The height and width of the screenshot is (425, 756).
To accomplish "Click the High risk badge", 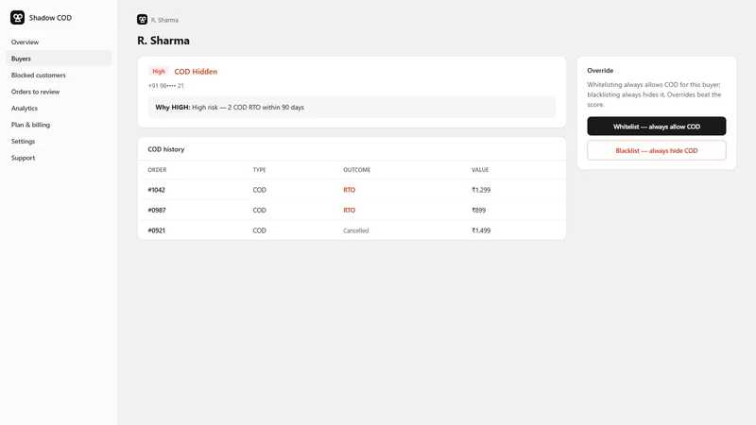I will pos(159,72).
